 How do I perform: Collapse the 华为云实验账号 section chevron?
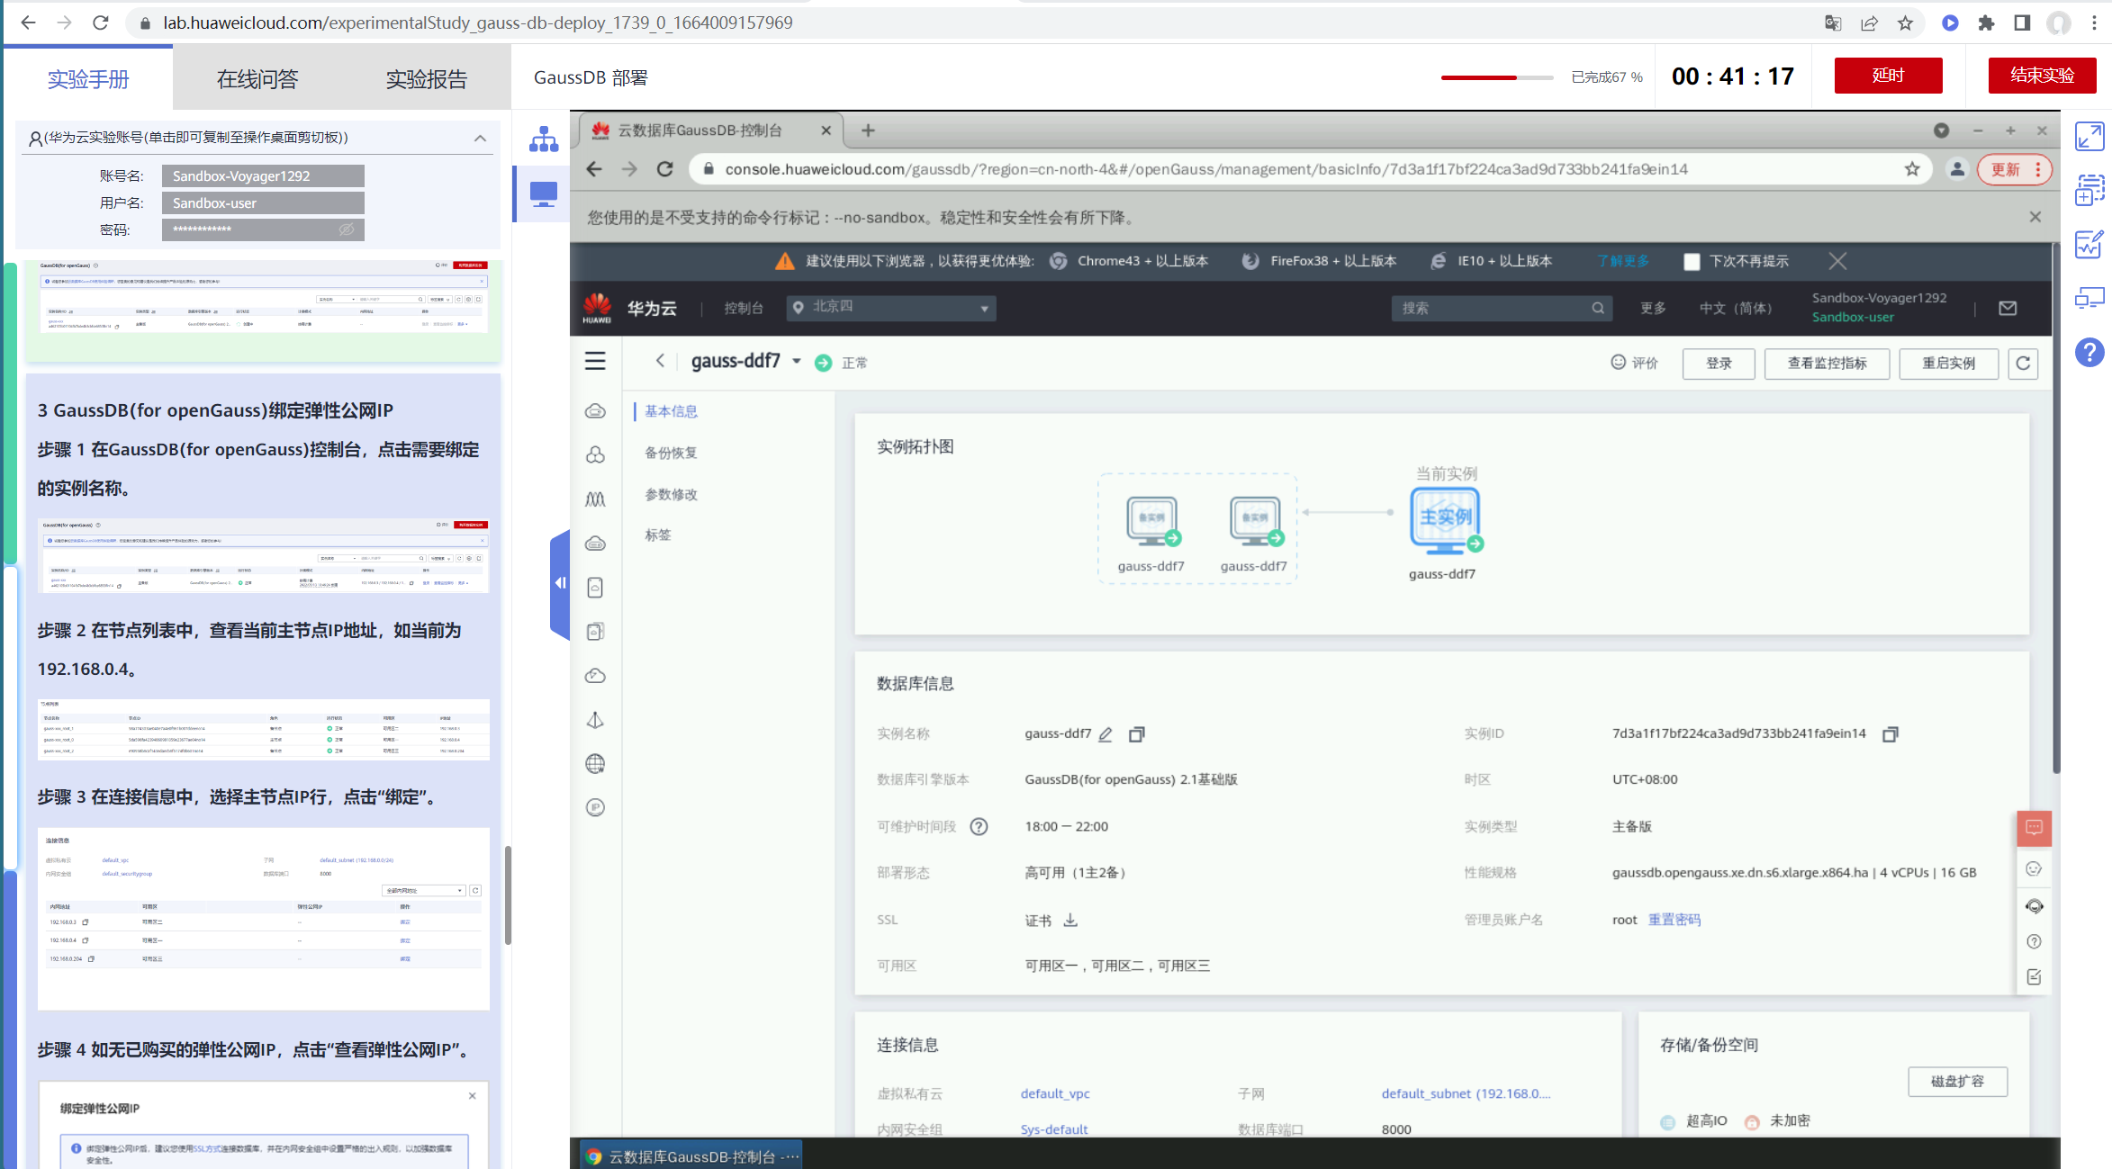[x=480, y=138]
